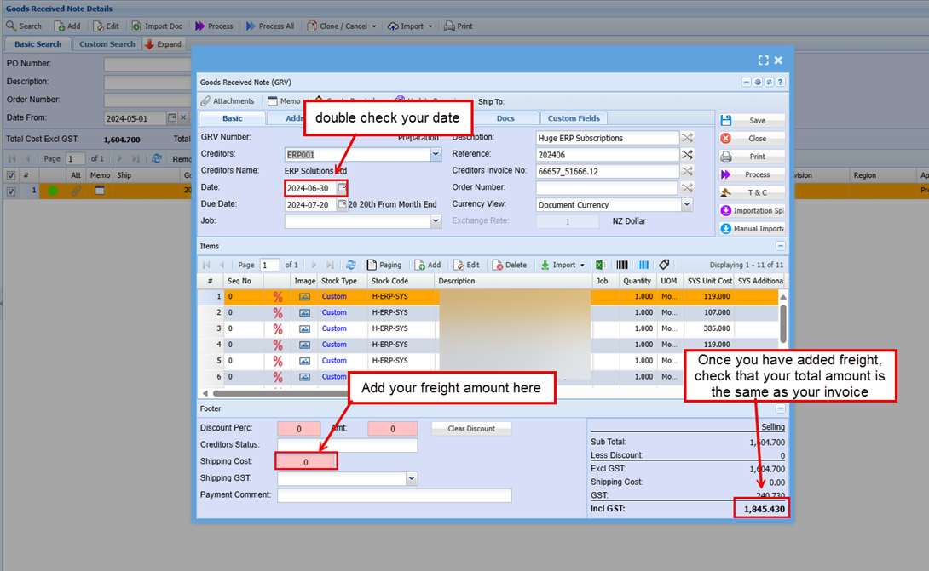929x571 pixels.
Task: Click the Excel export icon in Items toolbar
Action: [x=600, y=265]
